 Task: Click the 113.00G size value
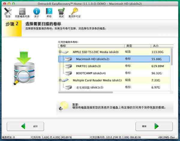[157, 52]
